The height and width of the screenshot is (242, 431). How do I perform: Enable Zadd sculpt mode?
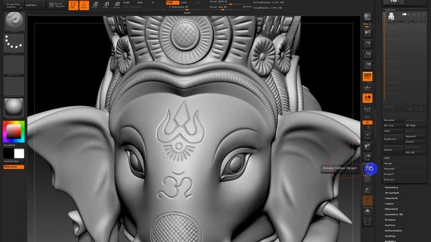click(x=172, y=3)
